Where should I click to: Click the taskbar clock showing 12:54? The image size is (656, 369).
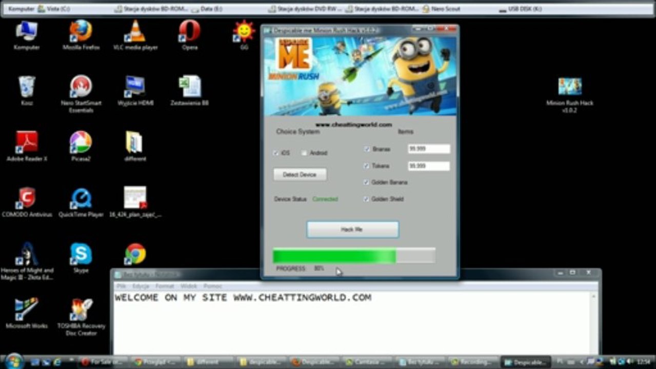[x=643, y=362]
